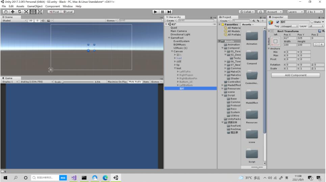Click the anchor presets box

275,41
